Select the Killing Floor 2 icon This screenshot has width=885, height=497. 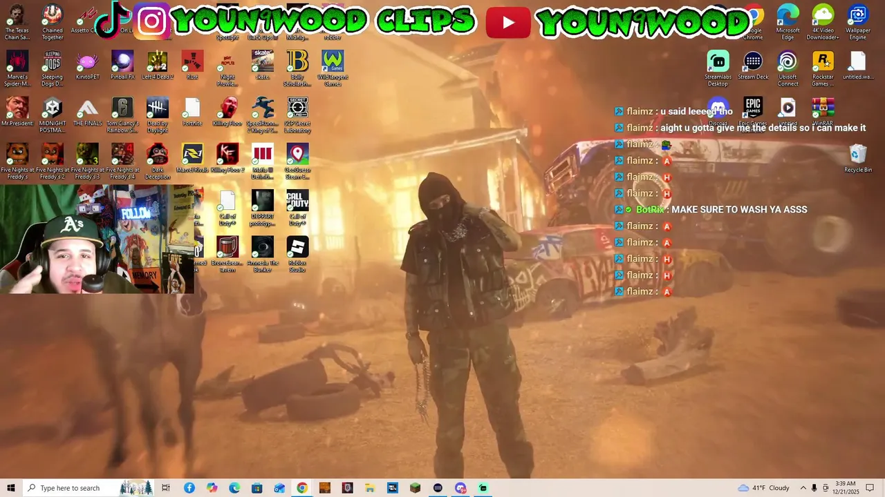point(227,159)
